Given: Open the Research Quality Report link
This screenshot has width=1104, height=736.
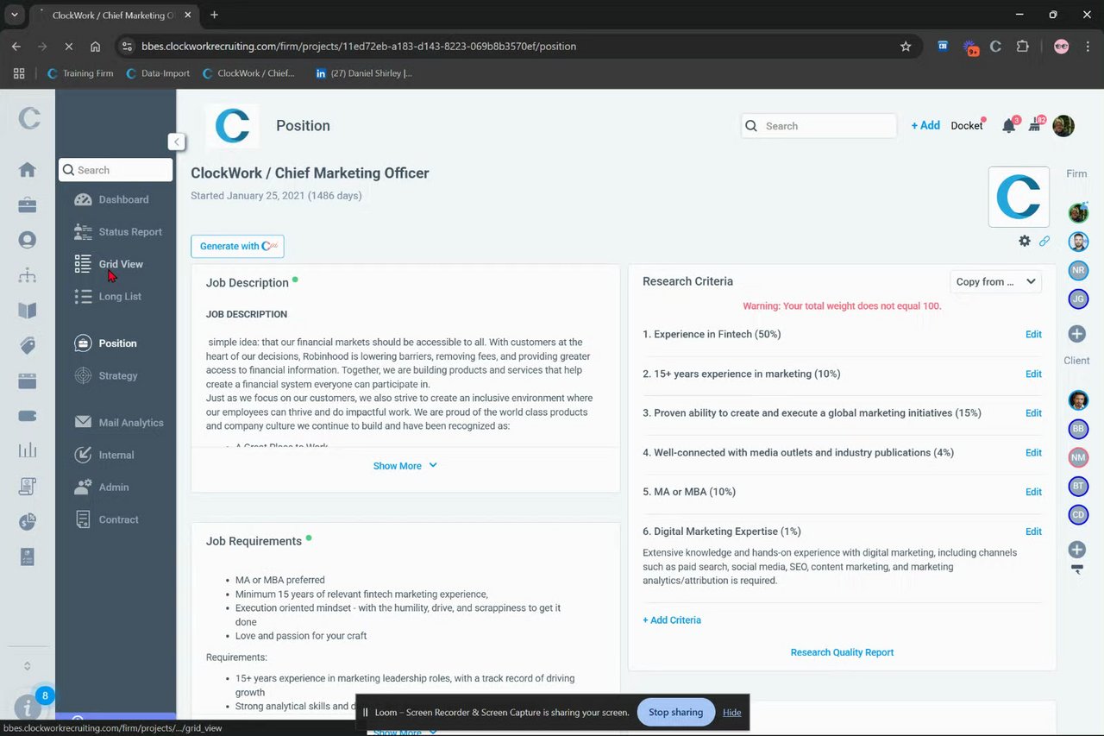Looking at the screenshot, I should tap(842, 652).
